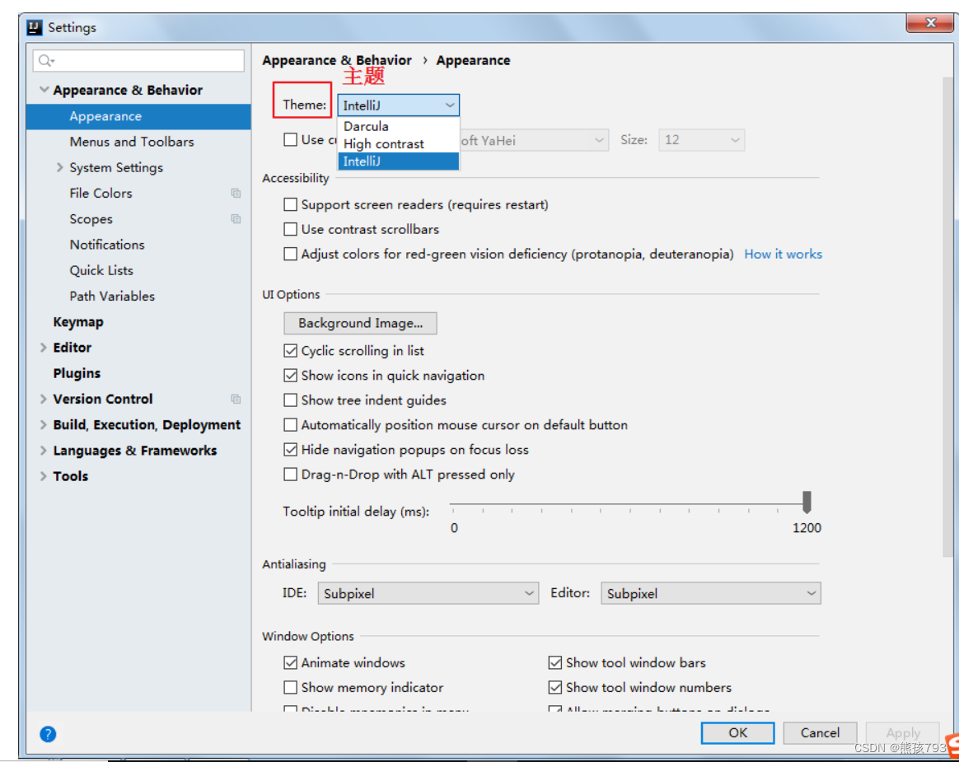Screen dimensions: 959x762
Task: Expand the Languages & Frameworks arrow
Action: click(x=44, y=451)
